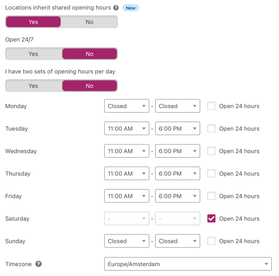279x276 pixels.
Task: Enable Open 24 hours on Wednesday
Action: point(211,151)
